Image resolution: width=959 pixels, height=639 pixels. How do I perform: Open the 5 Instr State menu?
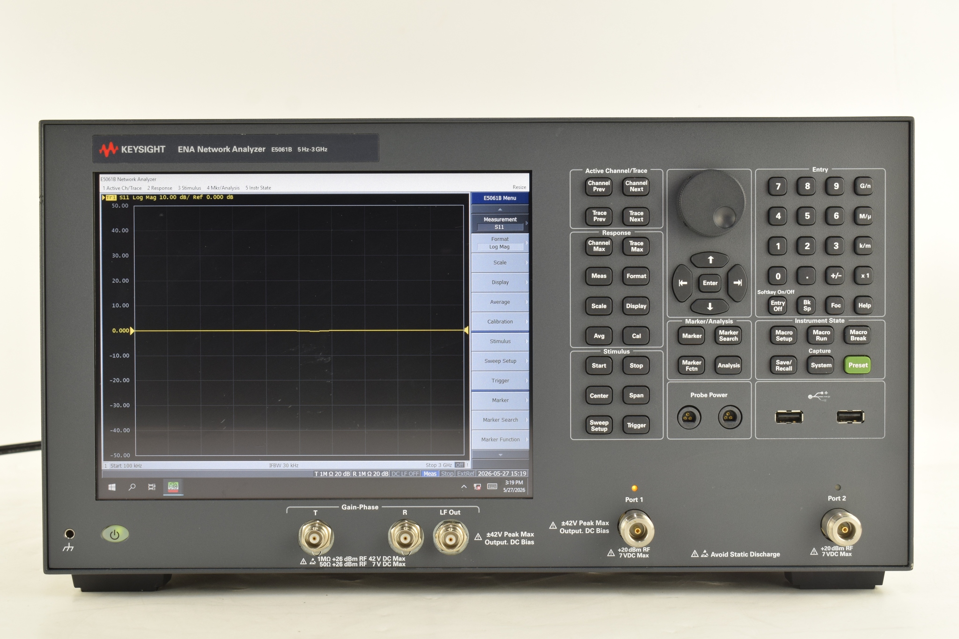pyautogui.click(x=258, y=188)
